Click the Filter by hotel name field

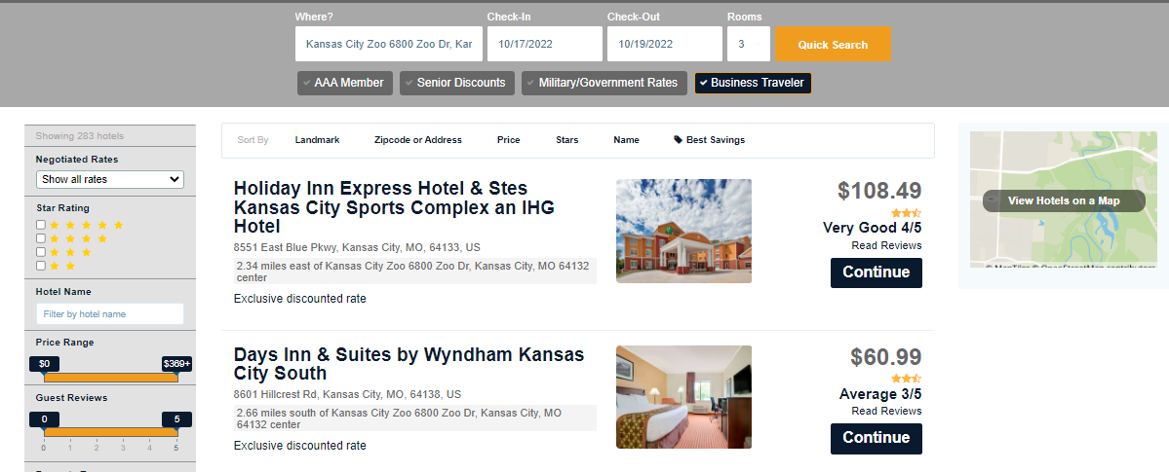coord(109,314)
